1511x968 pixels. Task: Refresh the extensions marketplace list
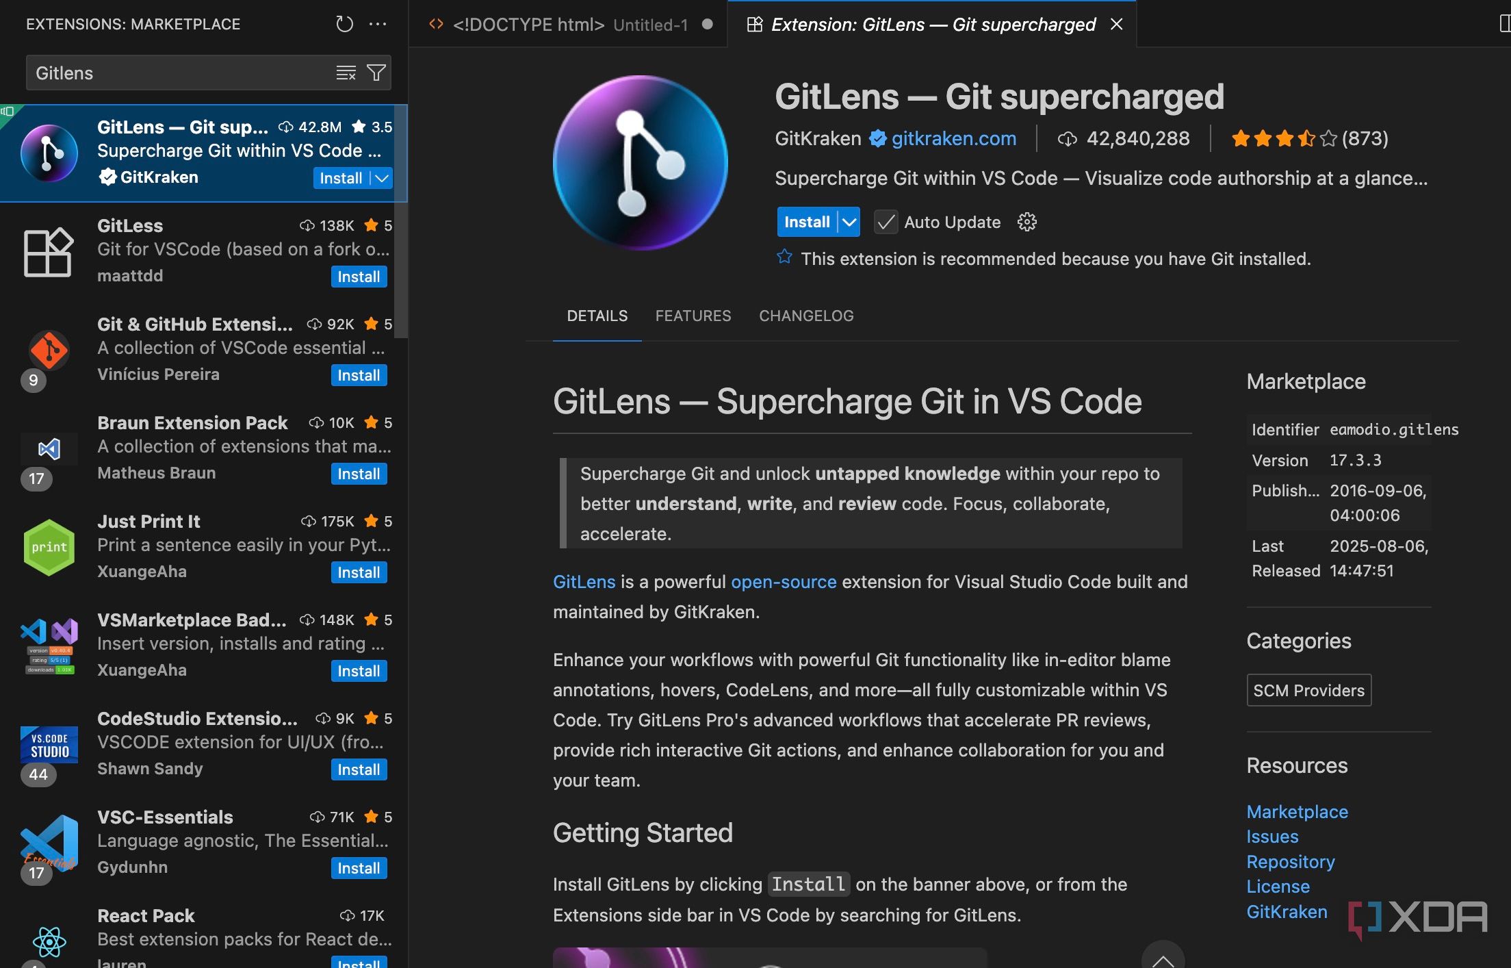(x=344, y=24)
